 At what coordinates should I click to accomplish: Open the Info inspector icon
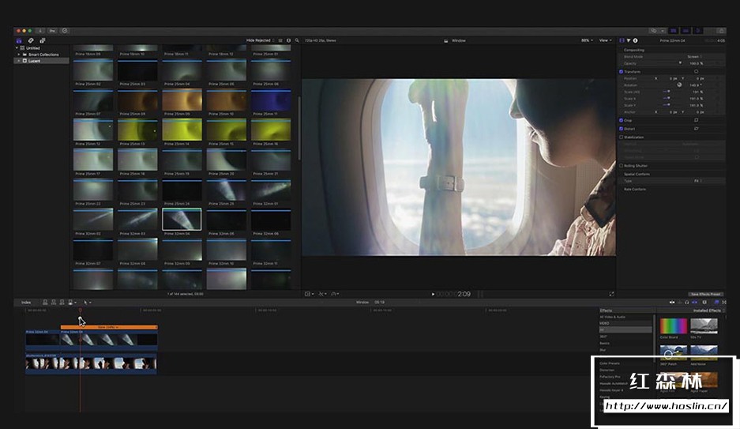pos(636,40)
